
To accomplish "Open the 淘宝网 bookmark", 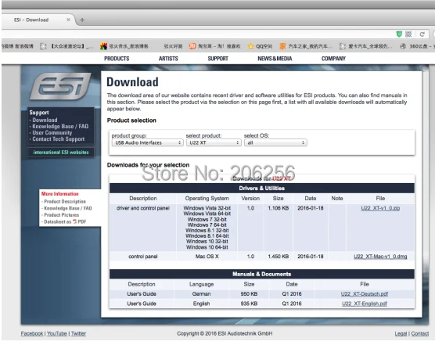I will click(x=214, y=46).
